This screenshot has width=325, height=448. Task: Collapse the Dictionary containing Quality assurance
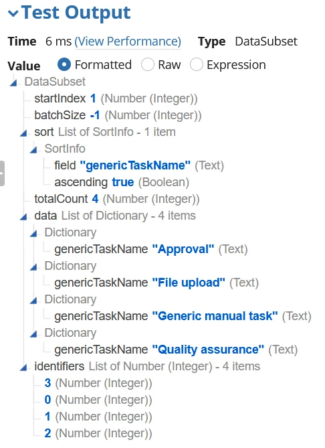pyautogui.click(x=33, y=334)
